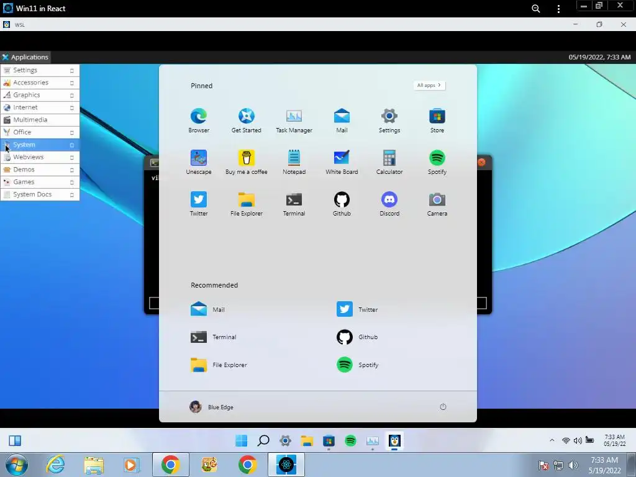The image size is (636, 477).
Task: Open Task Manager pinned icon
Action: click(x=294, y=120)
